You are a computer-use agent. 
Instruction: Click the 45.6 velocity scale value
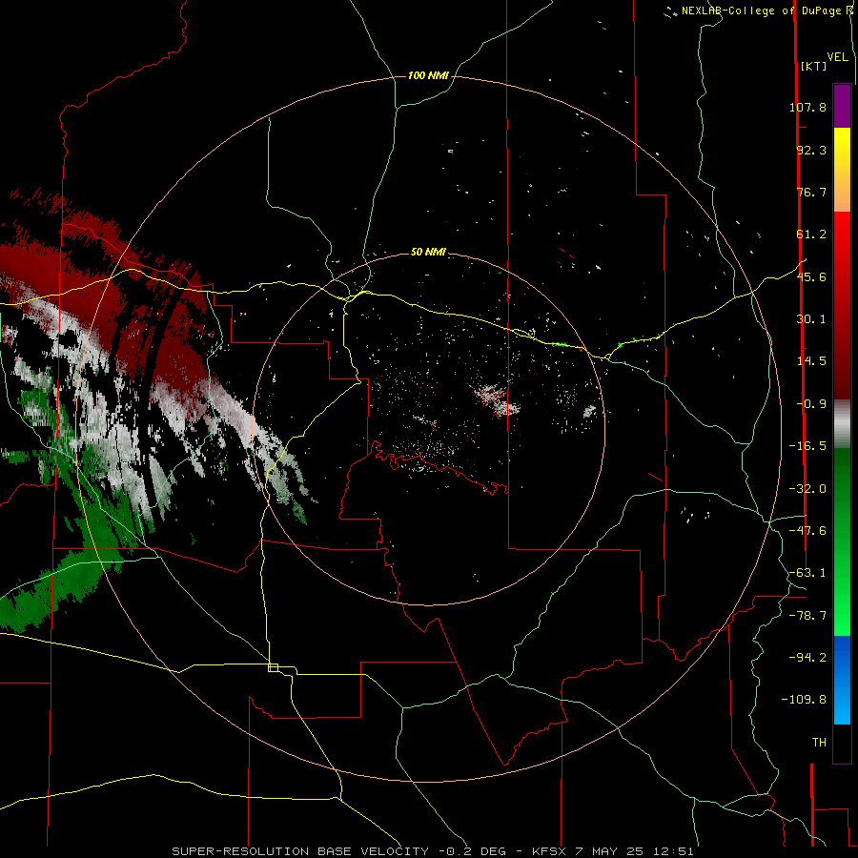click(811, 276)
